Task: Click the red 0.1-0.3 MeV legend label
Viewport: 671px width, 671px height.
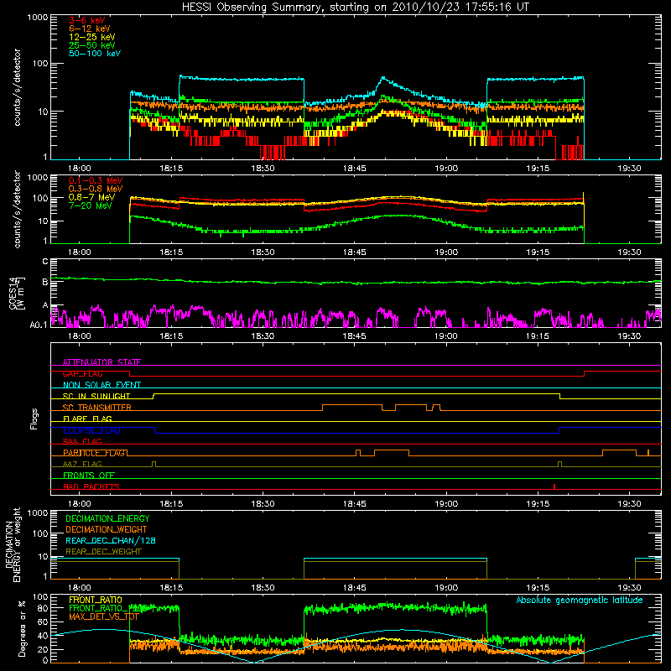Action: [x=95, y=180]
